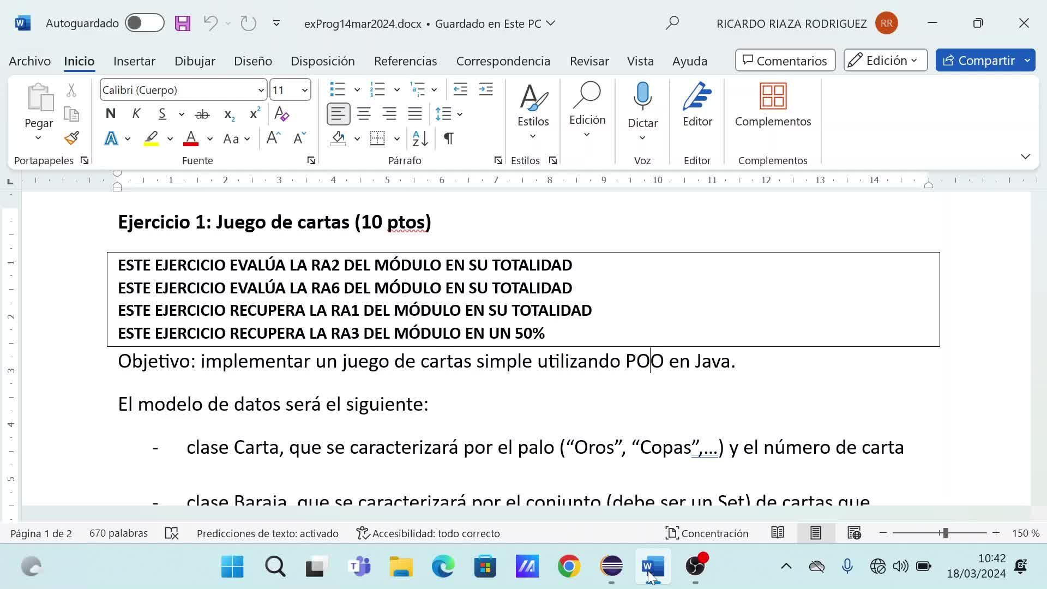Click the Compartir button
The image size is (1047, 589).
click(978, 61)
